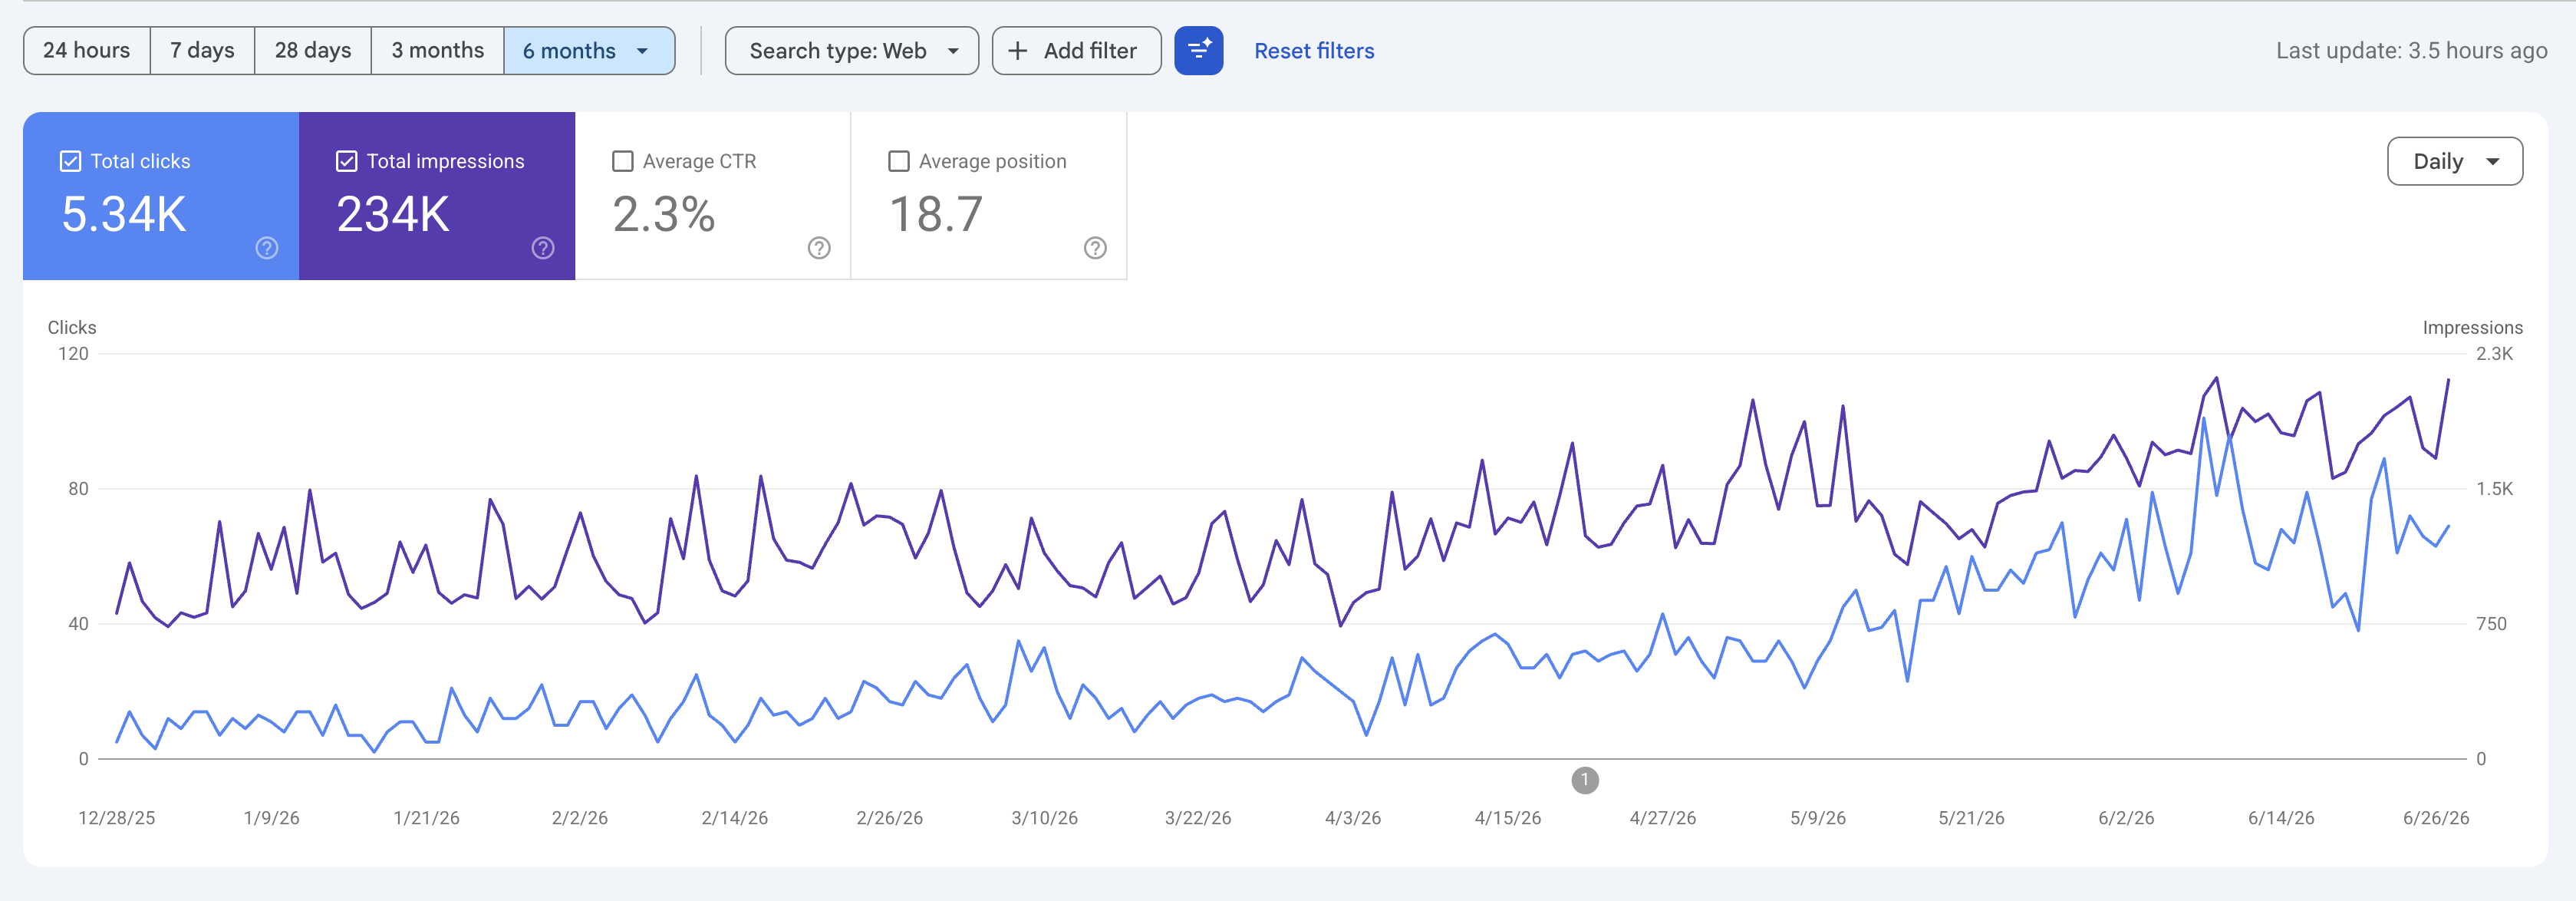Click the 4/15/26 date label

pos(1508,818)
